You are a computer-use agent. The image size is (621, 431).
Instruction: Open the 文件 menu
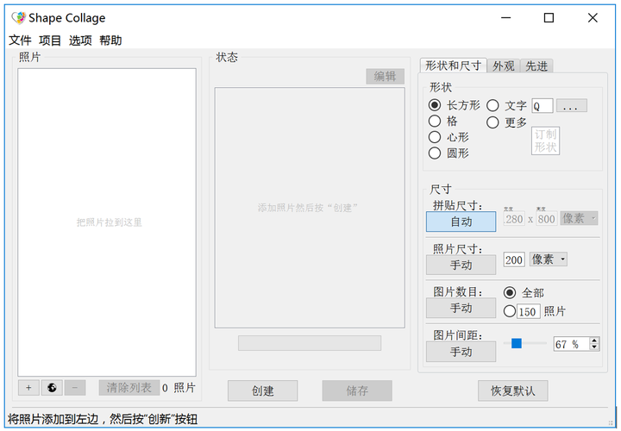20,41
